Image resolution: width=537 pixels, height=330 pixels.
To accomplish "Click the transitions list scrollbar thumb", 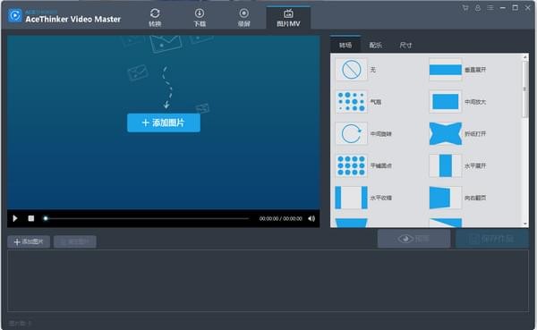I will (x=525, y=89).
